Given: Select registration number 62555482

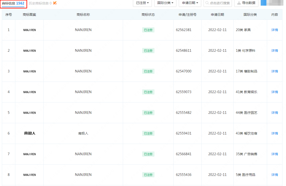Looking at the screenshot, I should (184, 113).
